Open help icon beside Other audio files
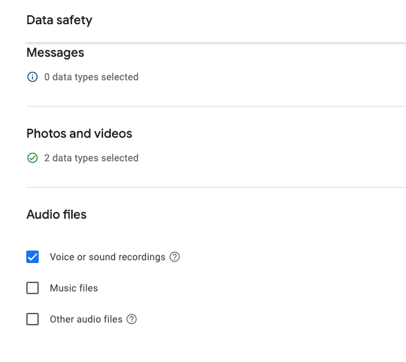This screenshot has height=362, width=406. pyautogui.click(x=131, y=319)
